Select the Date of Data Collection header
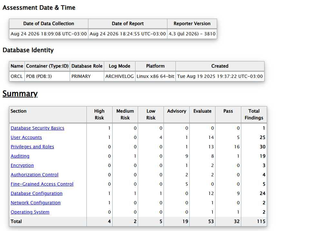The image size is (319, 231). pos(49,23)
